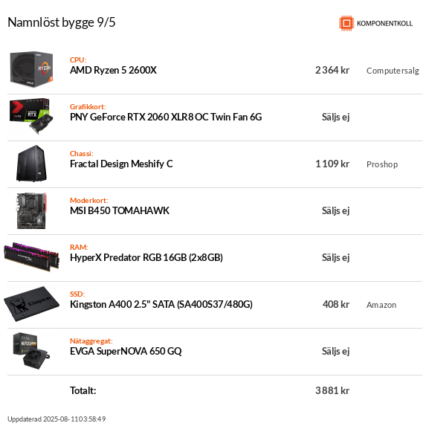Open the AMD Ryzen 5 2600X box image

point(31,69)
